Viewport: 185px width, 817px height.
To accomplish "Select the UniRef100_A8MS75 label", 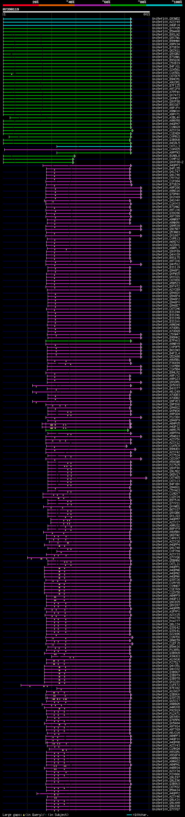I will 166,430.
